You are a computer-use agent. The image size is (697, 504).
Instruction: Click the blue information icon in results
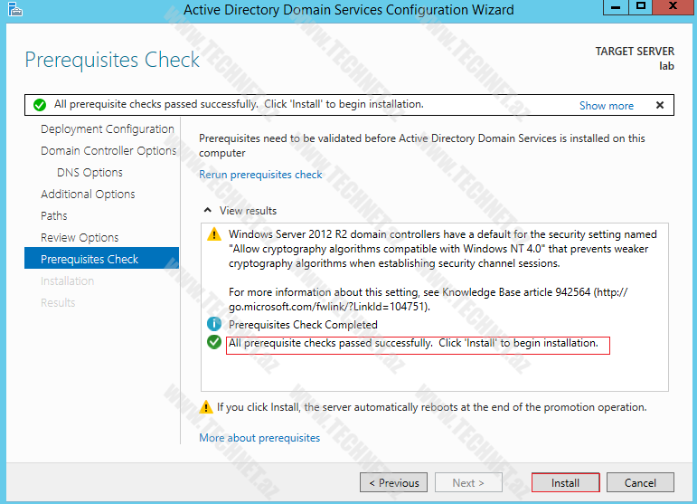pos(214,324)
